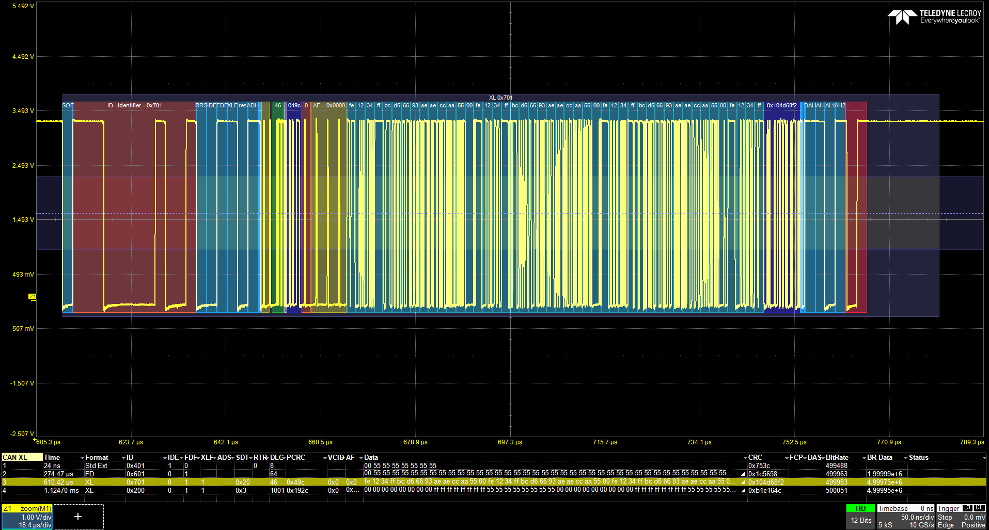Open the HD 12 Bits resolution box
Image resolution: width=989 pixels, height=530 pixels.
point(861,517)
